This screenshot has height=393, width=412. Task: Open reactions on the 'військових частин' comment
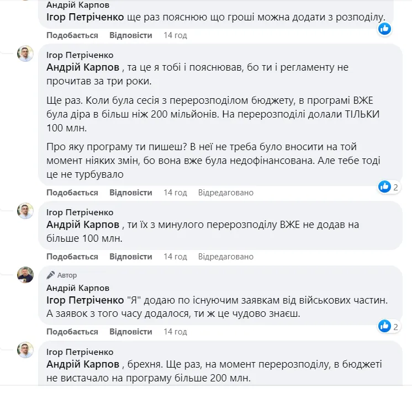pyautogui.click(x=388, y=326)
